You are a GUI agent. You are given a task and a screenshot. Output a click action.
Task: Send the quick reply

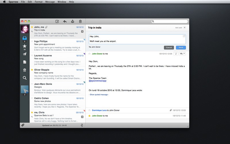click(181, 48)
